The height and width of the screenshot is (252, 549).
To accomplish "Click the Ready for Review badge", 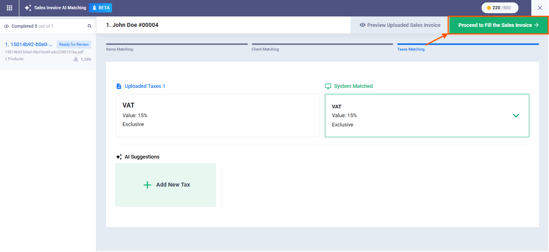I will tap(74, 45).
